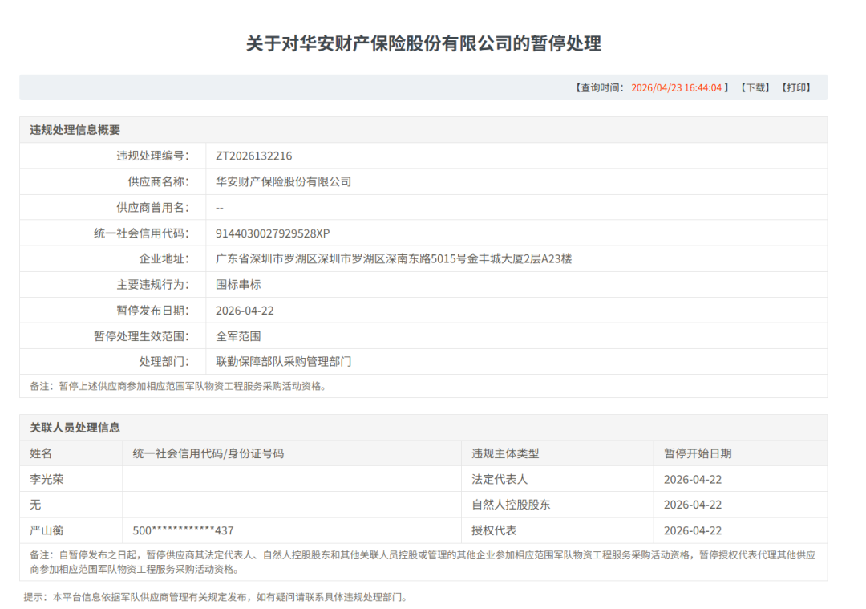Click supplier name value 华安财产保险股份有限公司
Screen dimensions: 866x609
click(x=284, y=181)
